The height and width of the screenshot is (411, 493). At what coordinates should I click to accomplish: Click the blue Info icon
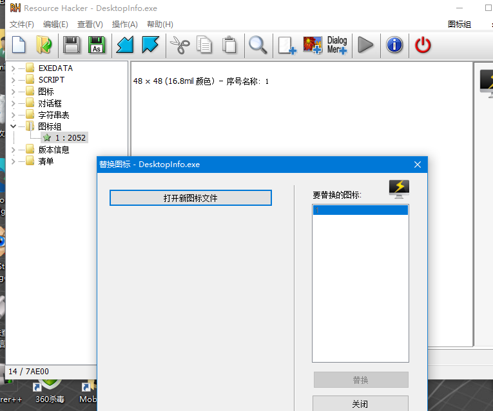(394, 45)
